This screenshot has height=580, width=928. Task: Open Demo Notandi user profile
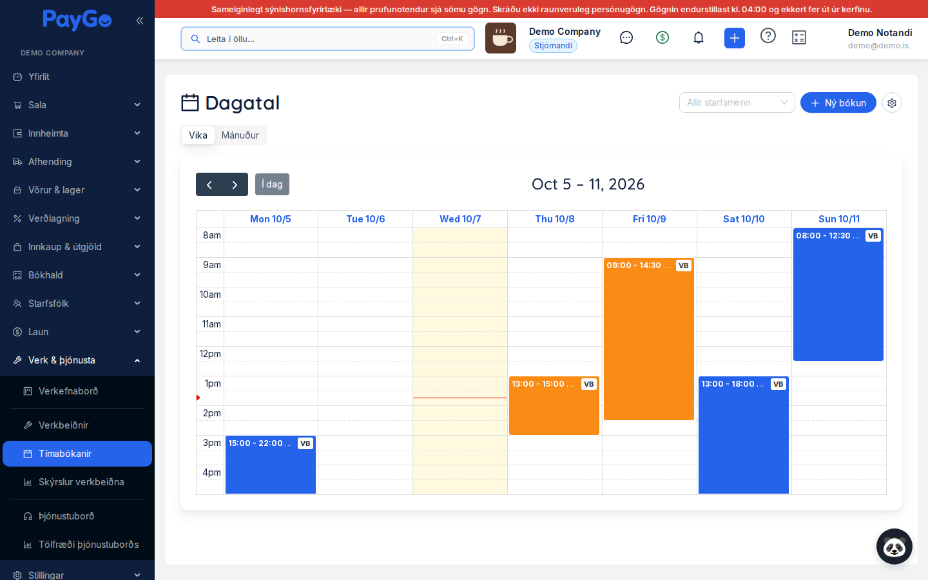[880, 39]
